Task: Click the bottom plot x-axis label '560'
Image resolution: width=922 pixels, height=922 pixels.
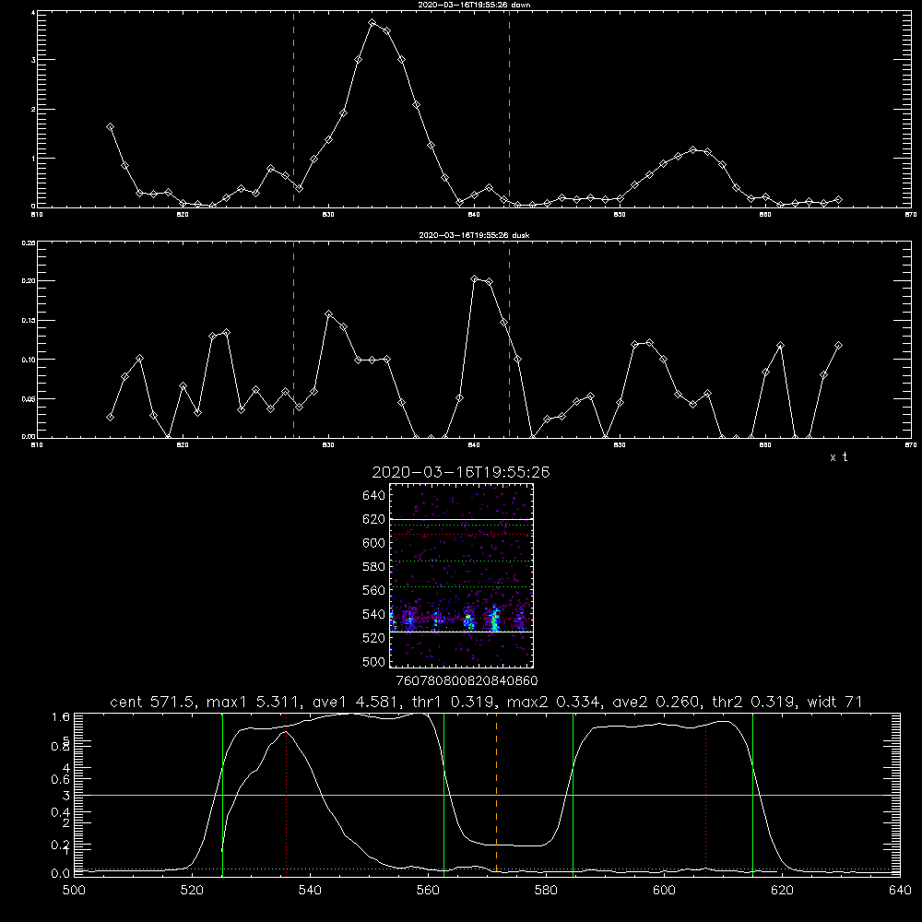Action: [x=428, y=891]
